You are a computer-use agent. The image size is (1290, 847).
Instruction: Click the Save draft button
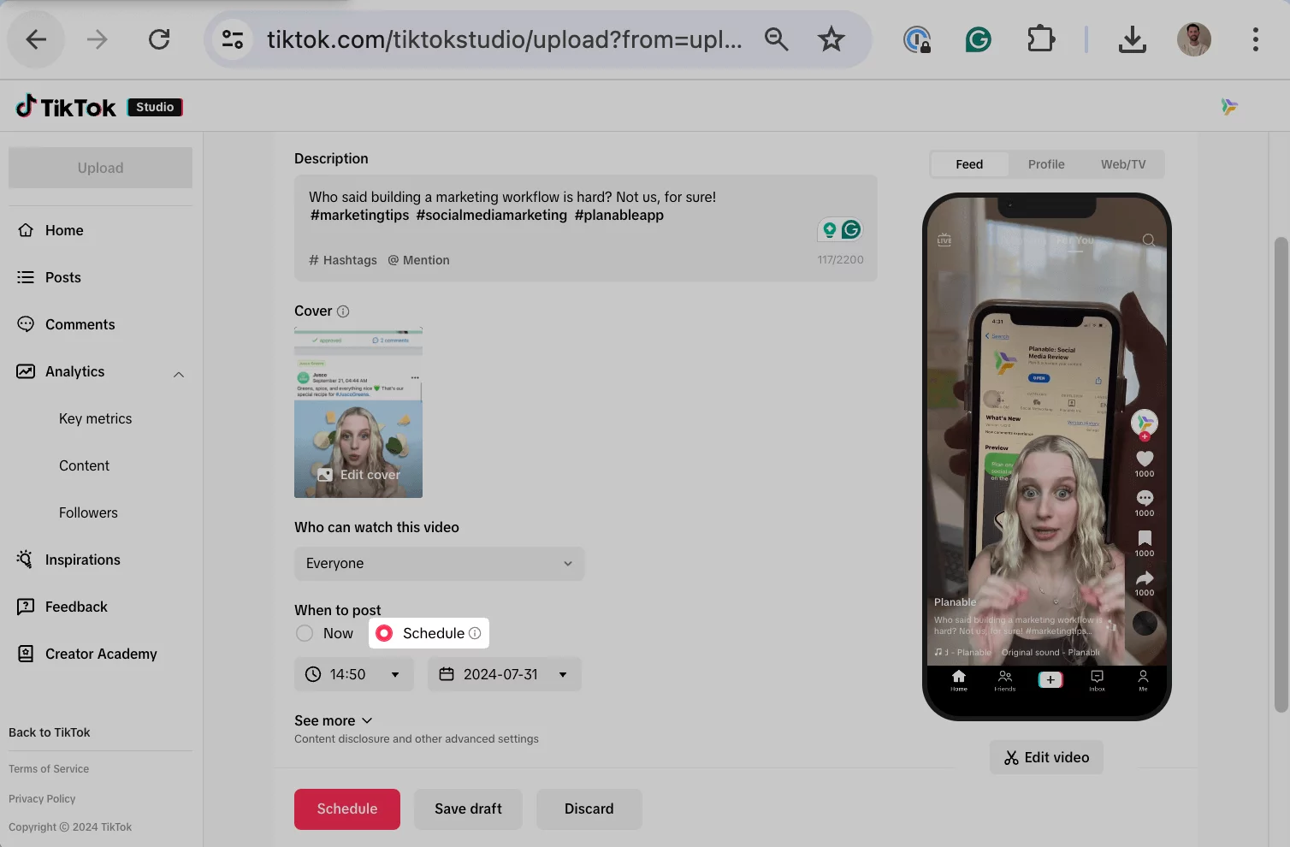point(468,809)
